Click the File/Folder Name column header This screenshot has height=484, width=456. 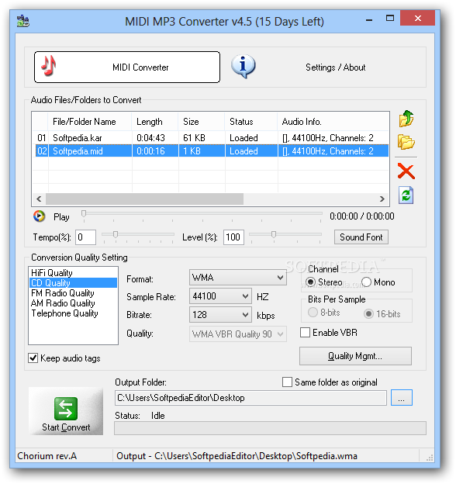[x=89, y=122]
